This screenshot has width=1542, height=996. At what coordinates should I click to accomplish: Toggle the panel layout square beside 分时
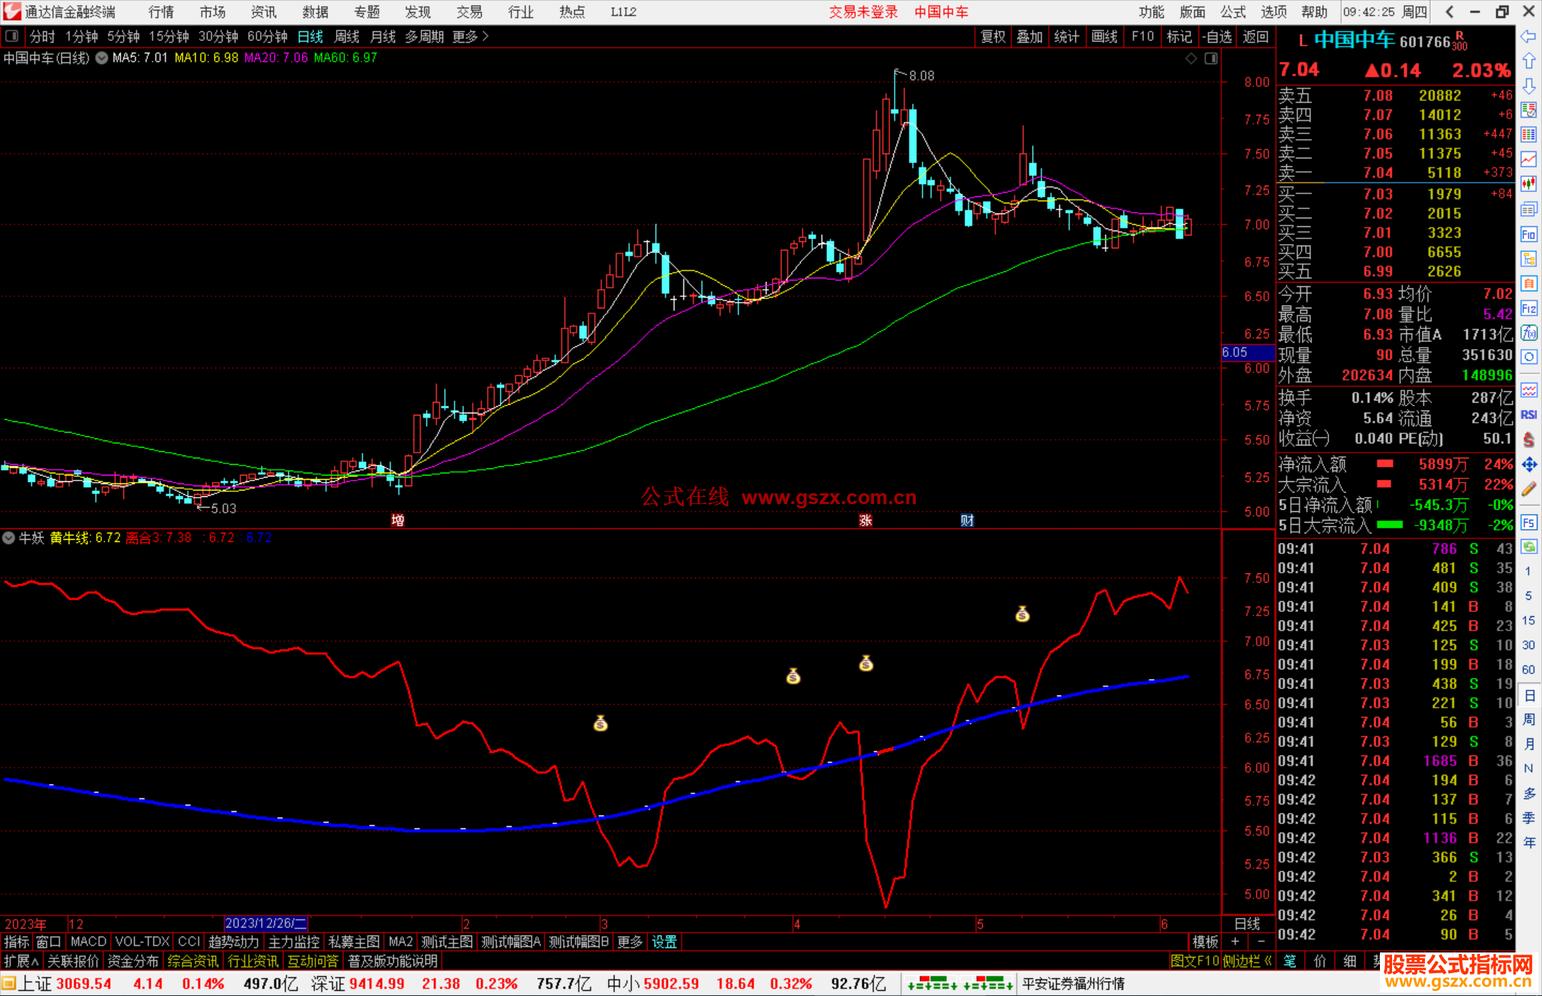point(12,36)
